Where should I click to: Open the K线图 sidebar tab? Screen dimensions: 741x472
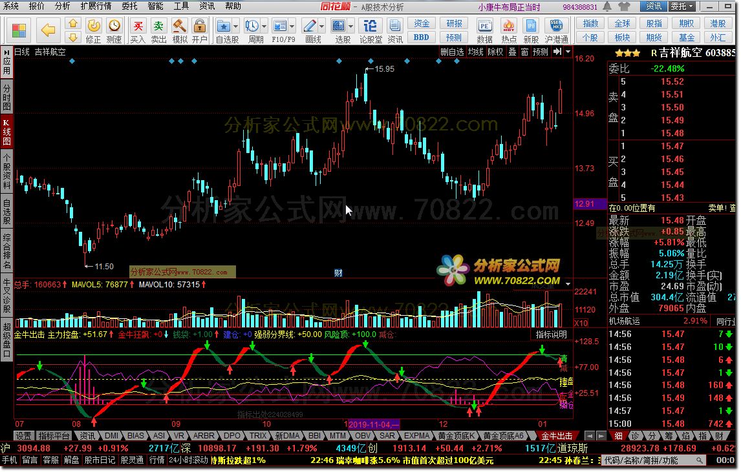6,131
